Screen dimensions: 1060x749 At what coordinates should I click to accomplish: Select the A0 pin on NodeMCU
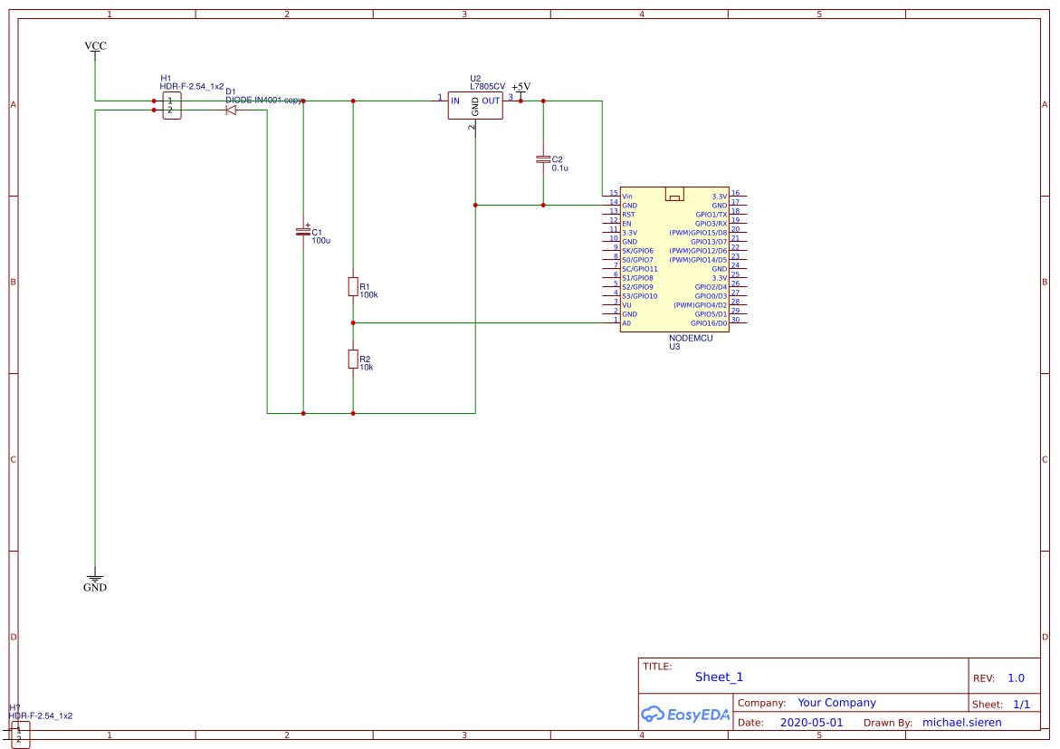click(x=626, y=323)
